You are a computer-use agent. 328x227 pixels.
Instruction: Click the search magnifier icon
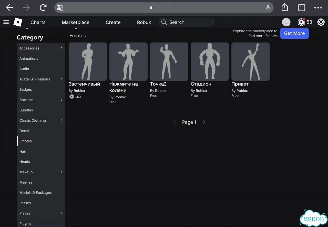[164, 22]
